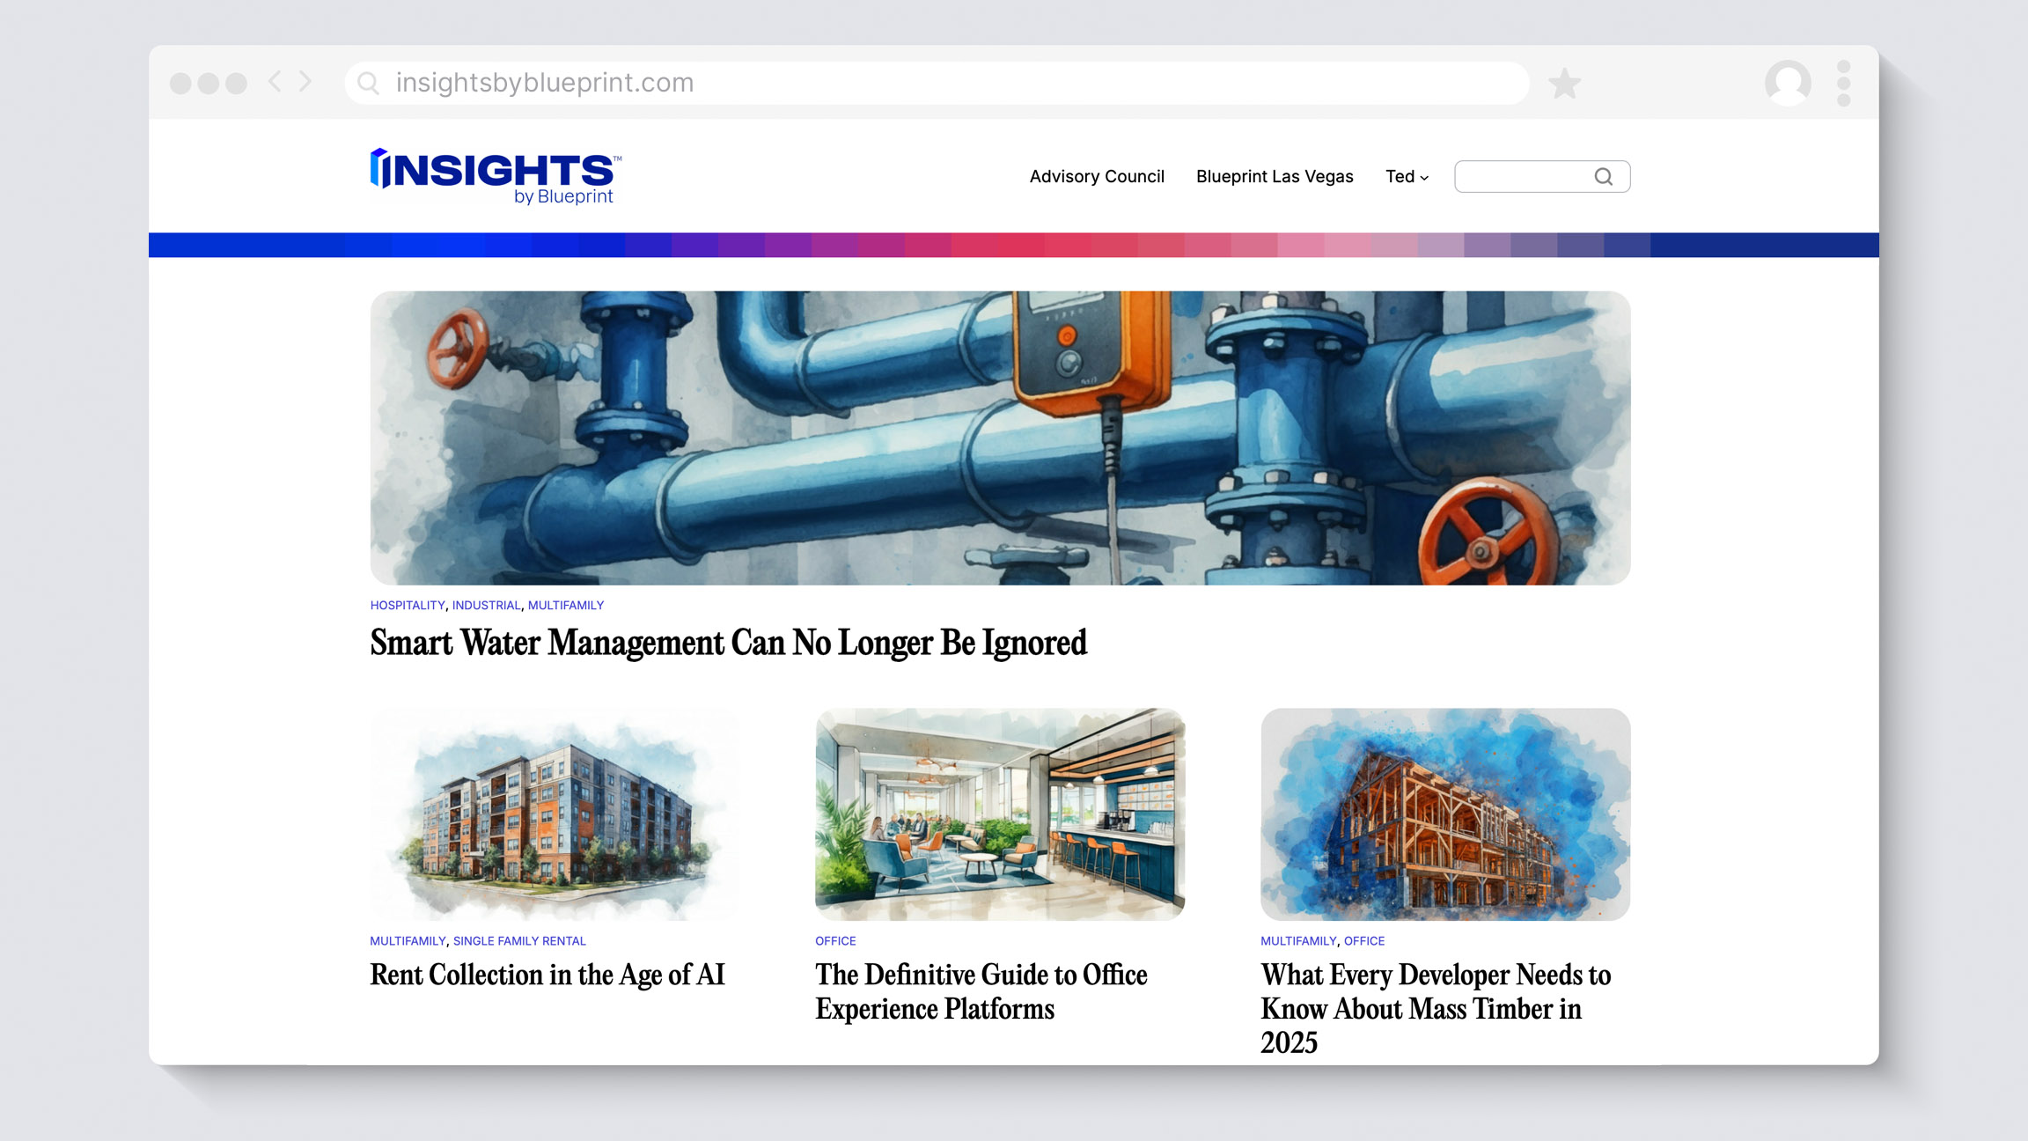Select the Hospitality category tag
Viewport: 2028px width, 1141px height.
408,606
